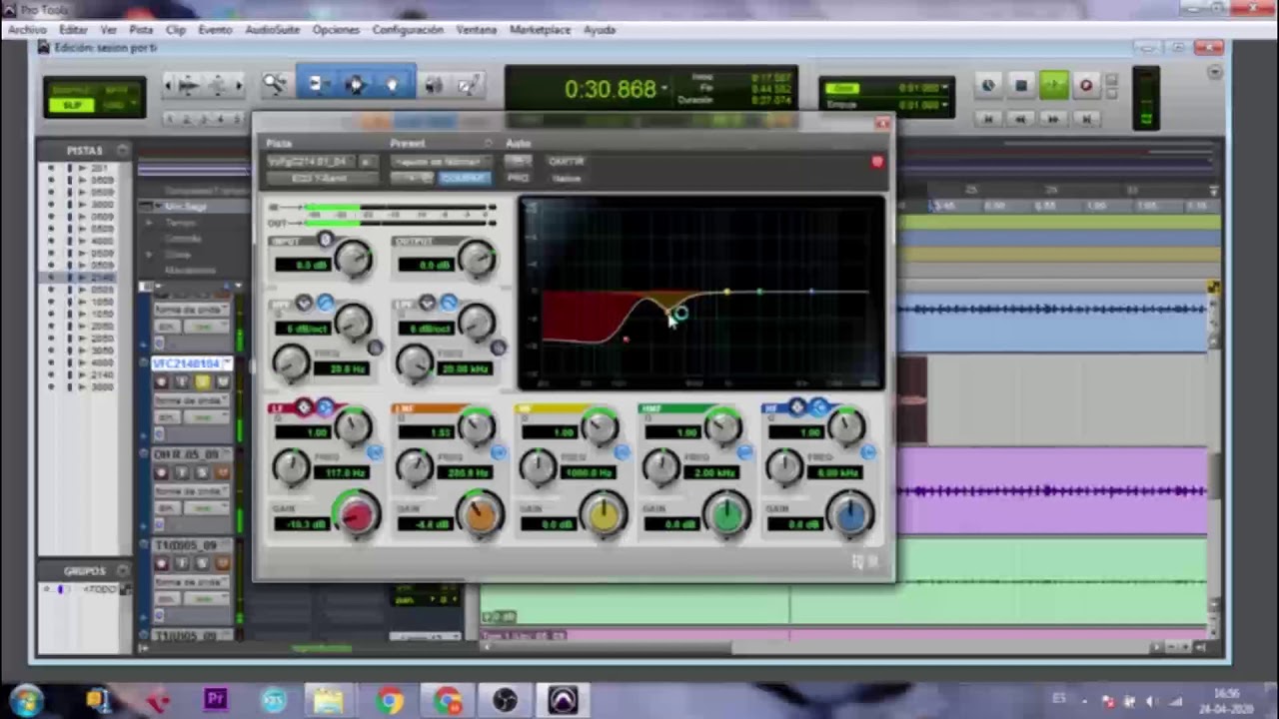This screenshot has height=719, width=1279.
Task: Open the plugin track selector dropdown
Action: 312,162
